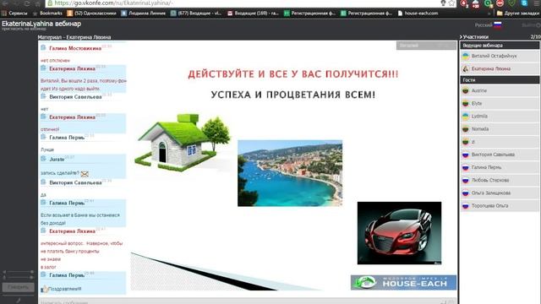Select guest Elyte

[500, 103]
